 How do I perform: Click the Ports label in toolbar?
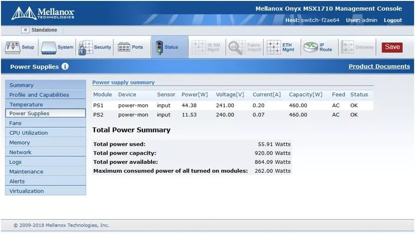[138, 47]
